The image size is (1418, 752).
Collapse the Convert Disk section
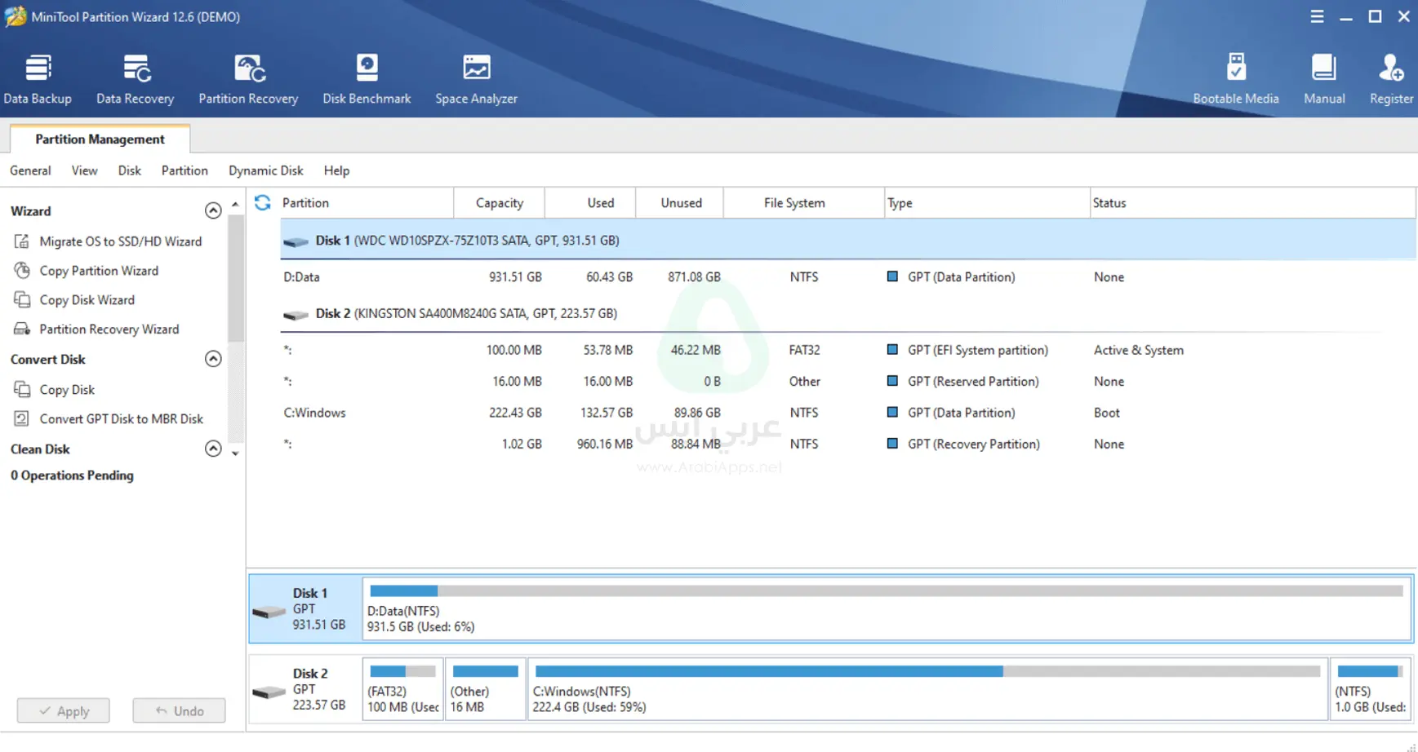213,359
